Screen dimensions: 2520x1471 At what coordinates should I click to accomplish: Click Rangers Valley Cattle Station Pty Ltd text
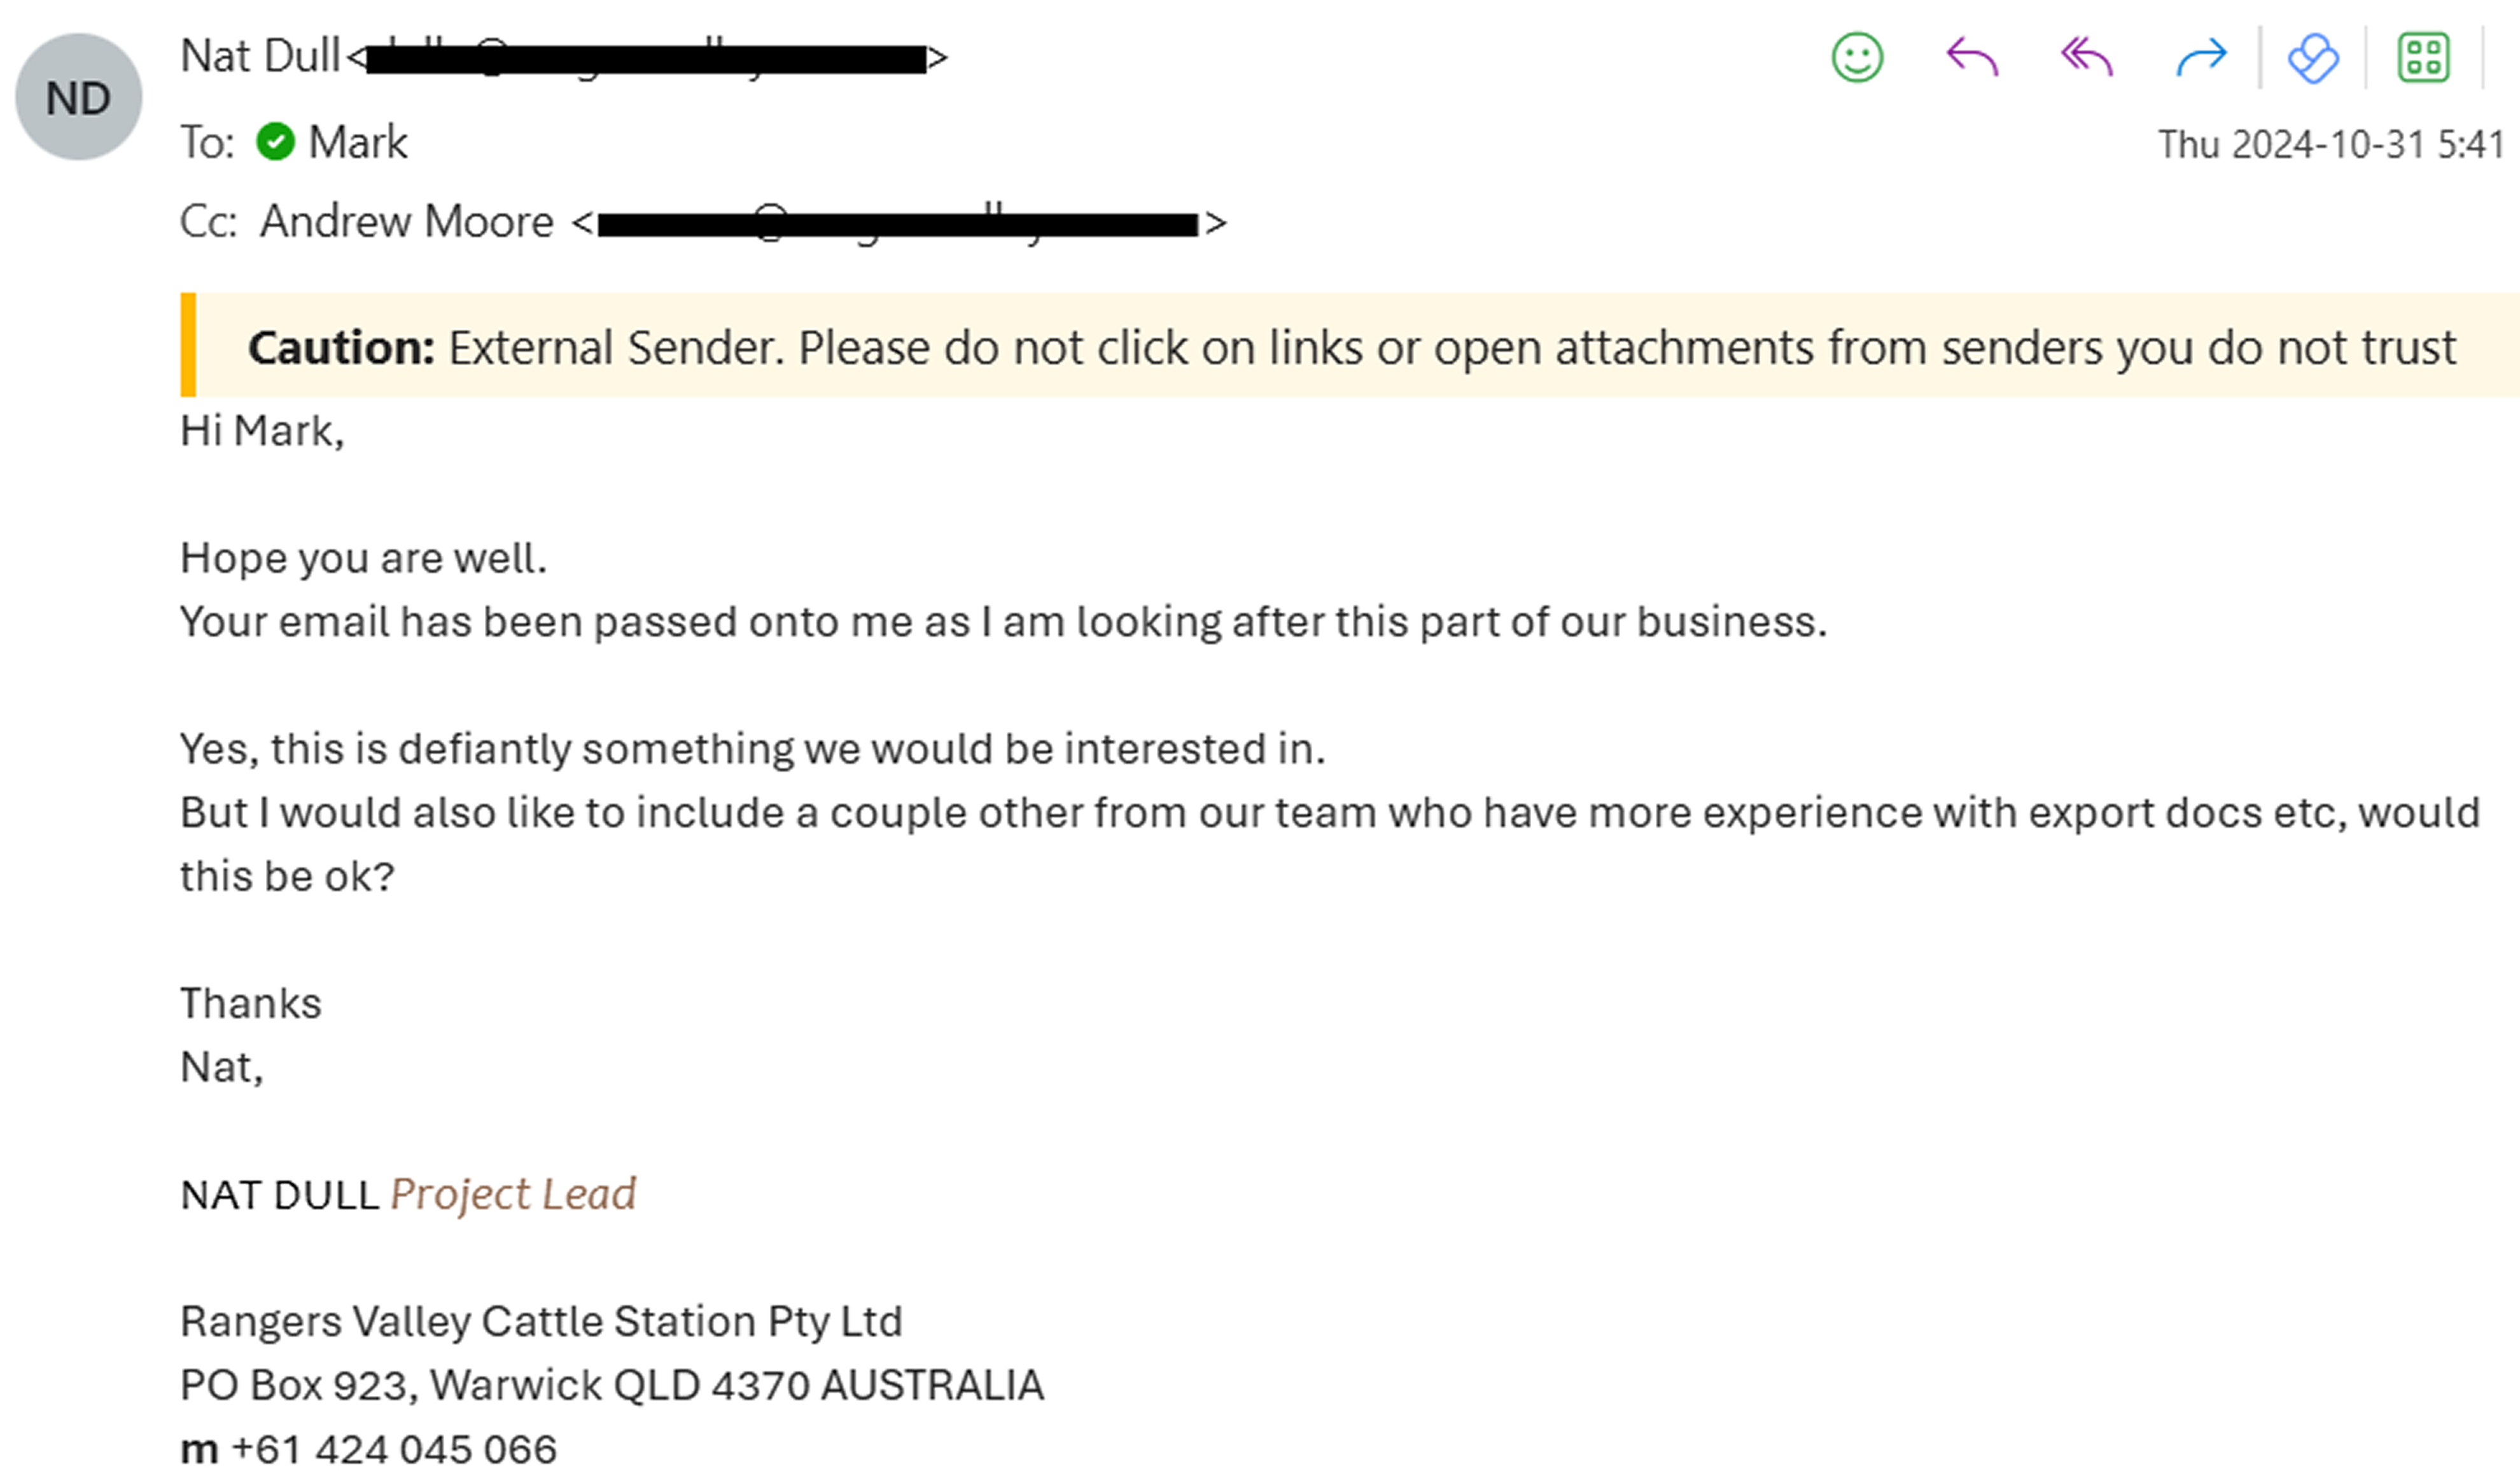click(541, 1321)
